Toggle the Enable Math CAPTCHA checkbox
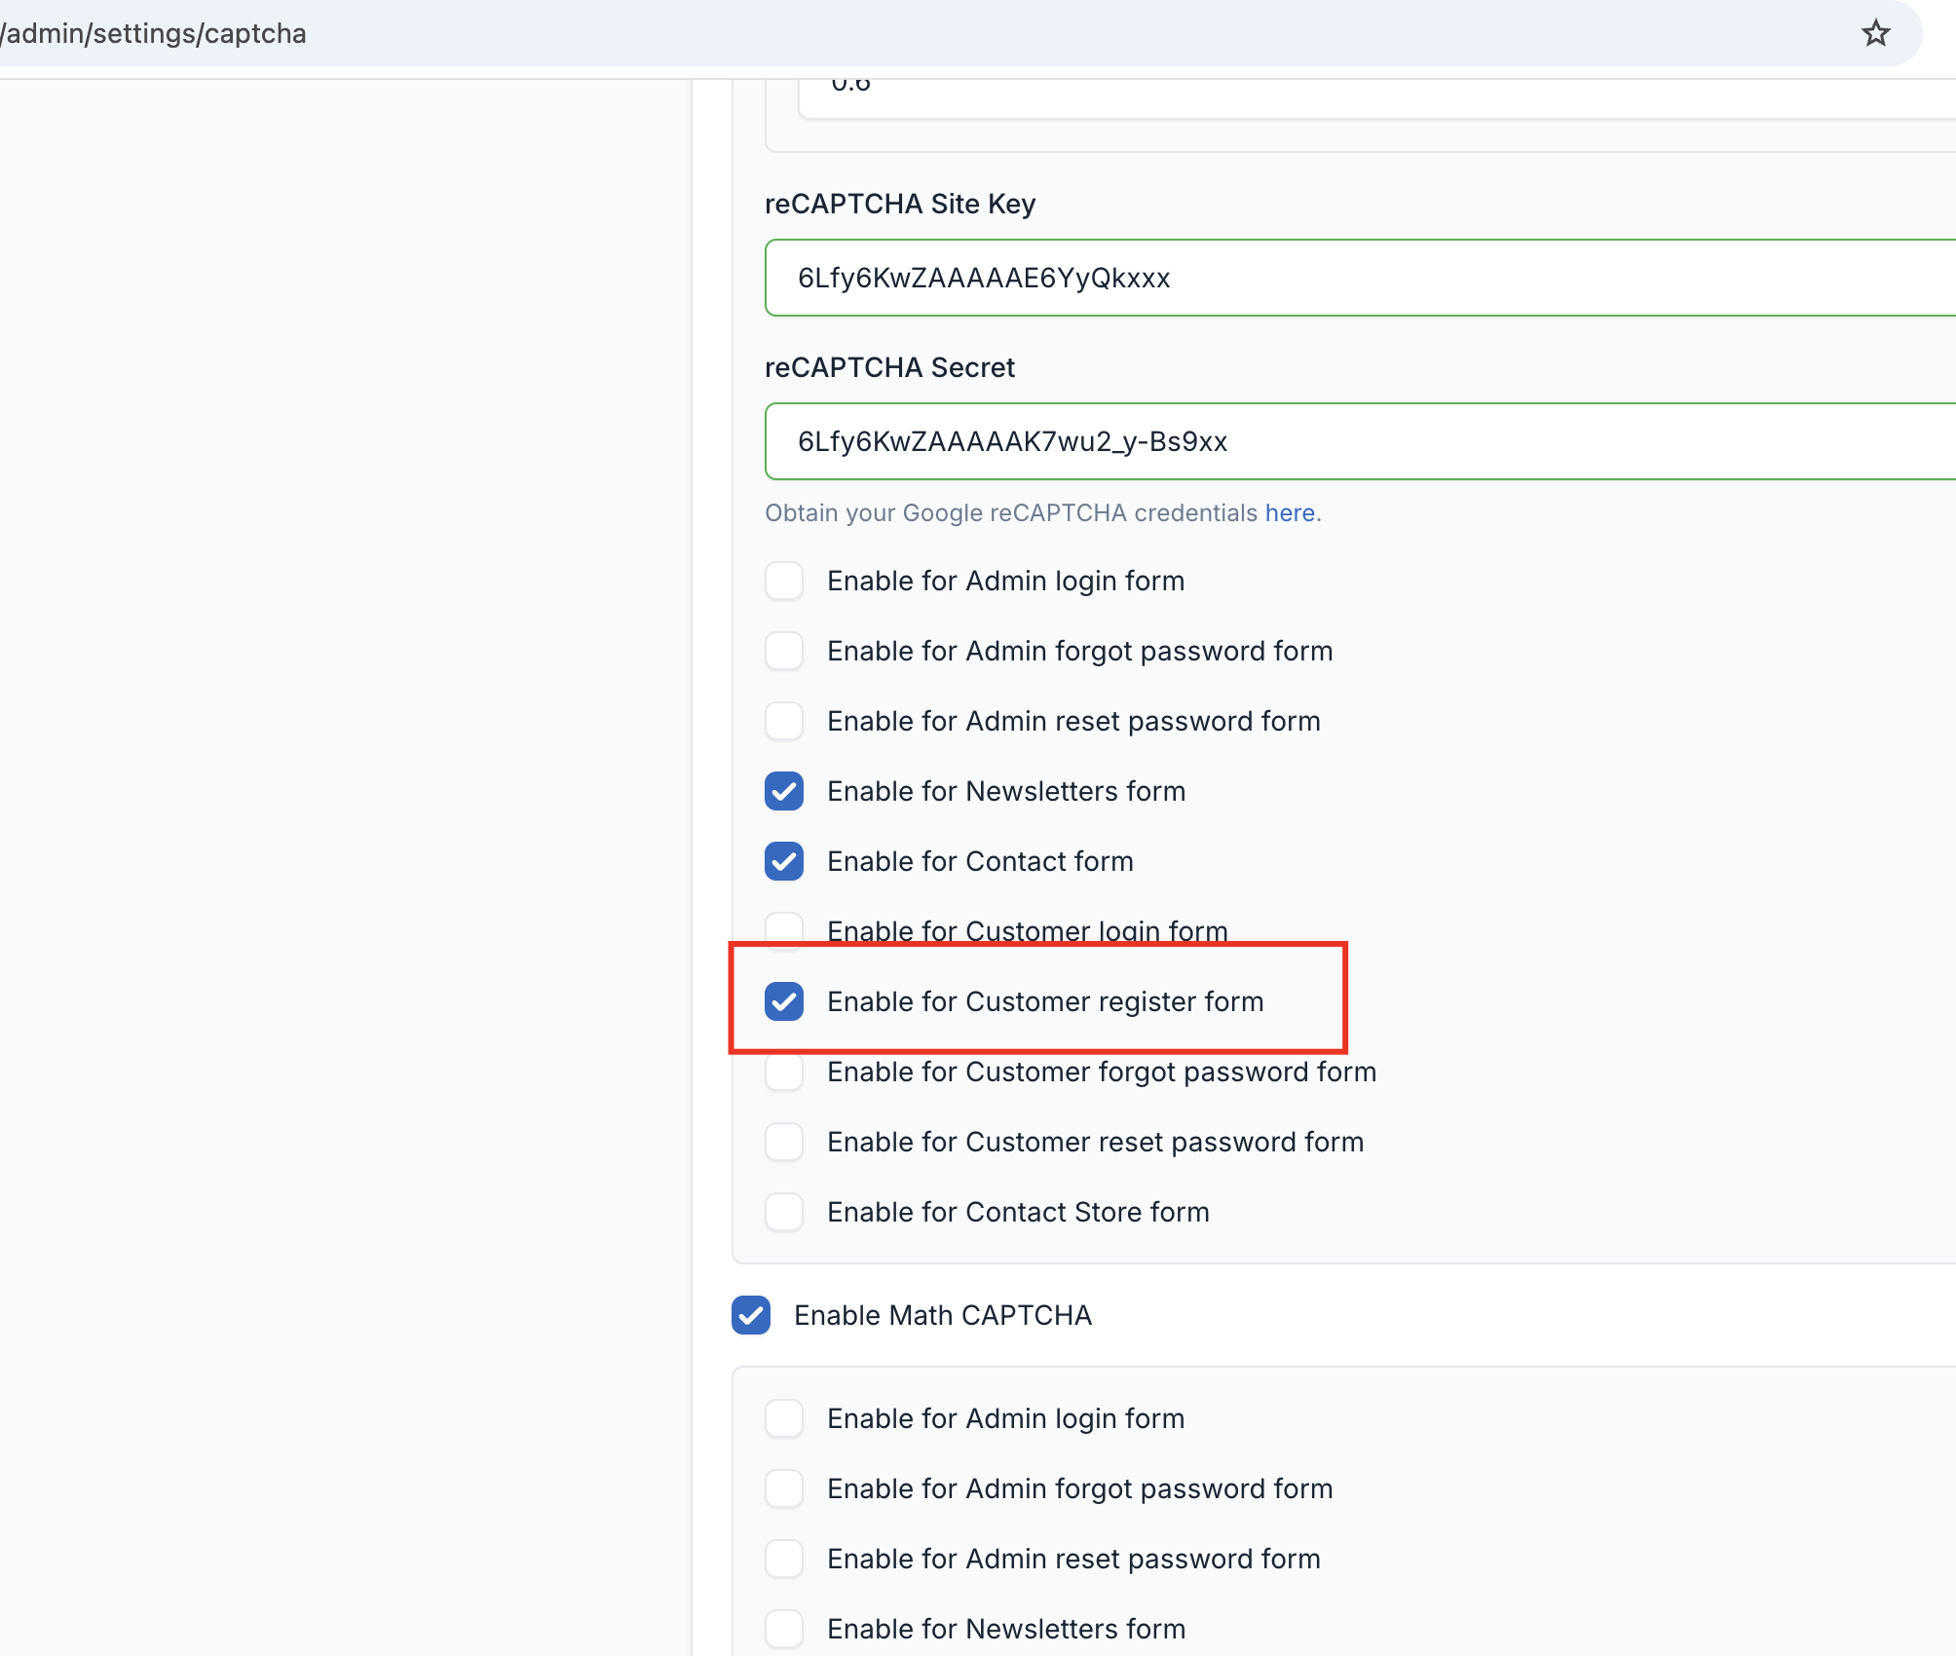The image size is (1956, 1656). 751,1315
